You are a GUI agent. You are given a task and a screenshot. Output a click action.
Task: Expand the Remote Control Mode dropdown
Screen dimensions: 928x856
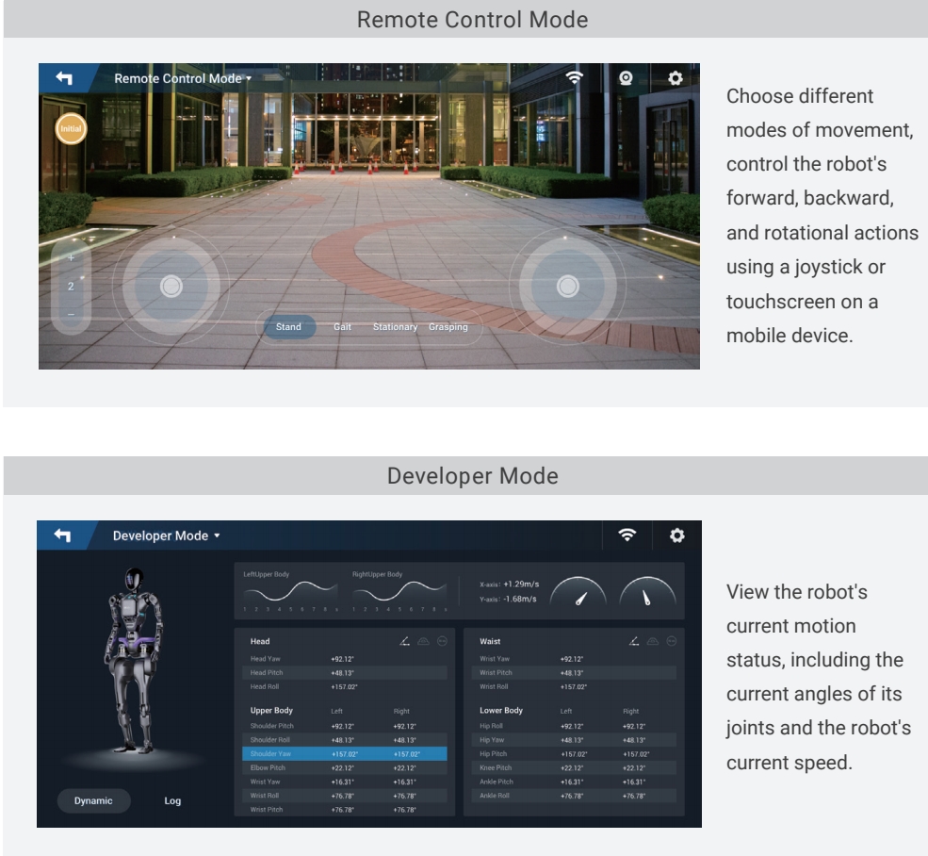point(183,79)
